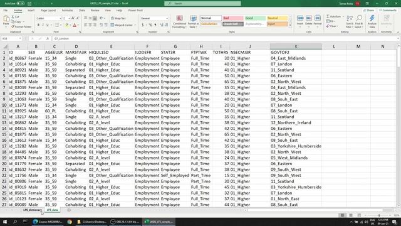
Task: Apply the Bad cell style
Action: point(232,18)
